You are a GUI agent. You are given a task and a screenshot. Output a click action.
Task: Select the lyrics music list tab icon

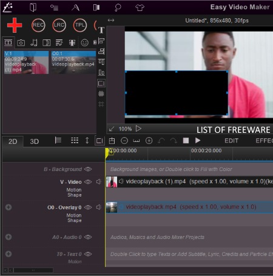[x=59, y=42]
